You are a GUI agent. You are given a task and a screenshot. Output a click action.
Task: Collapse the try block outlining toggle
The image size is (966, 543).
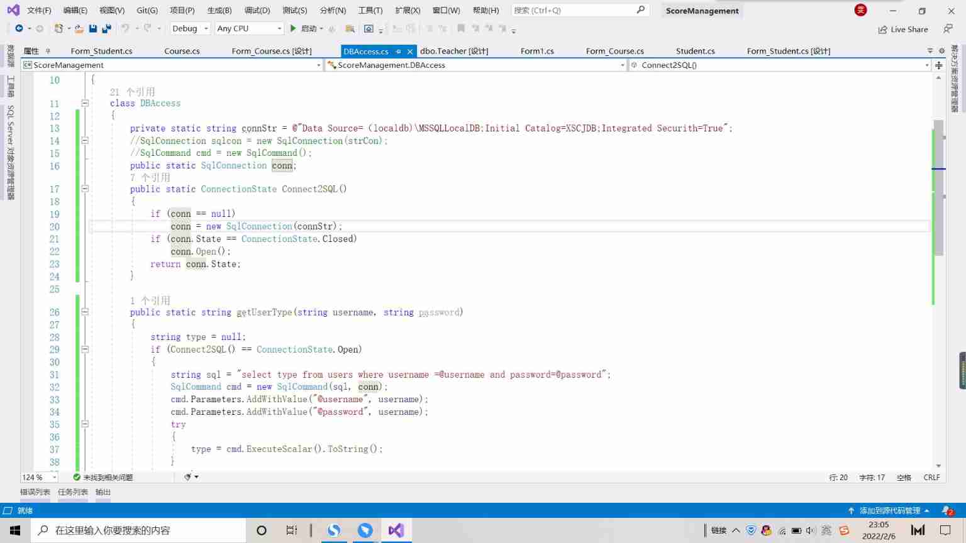click(85, 424)
